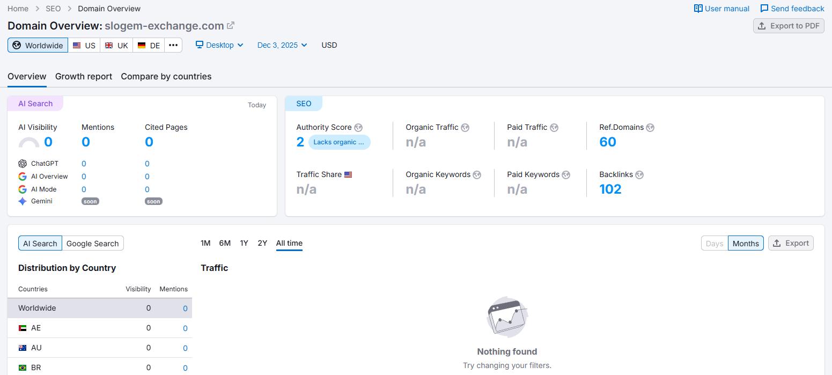The image size is (832, 375).
Task: Click ChatGPT Mentions value 0
Action: pyautogui.click(x=84, y=164)
